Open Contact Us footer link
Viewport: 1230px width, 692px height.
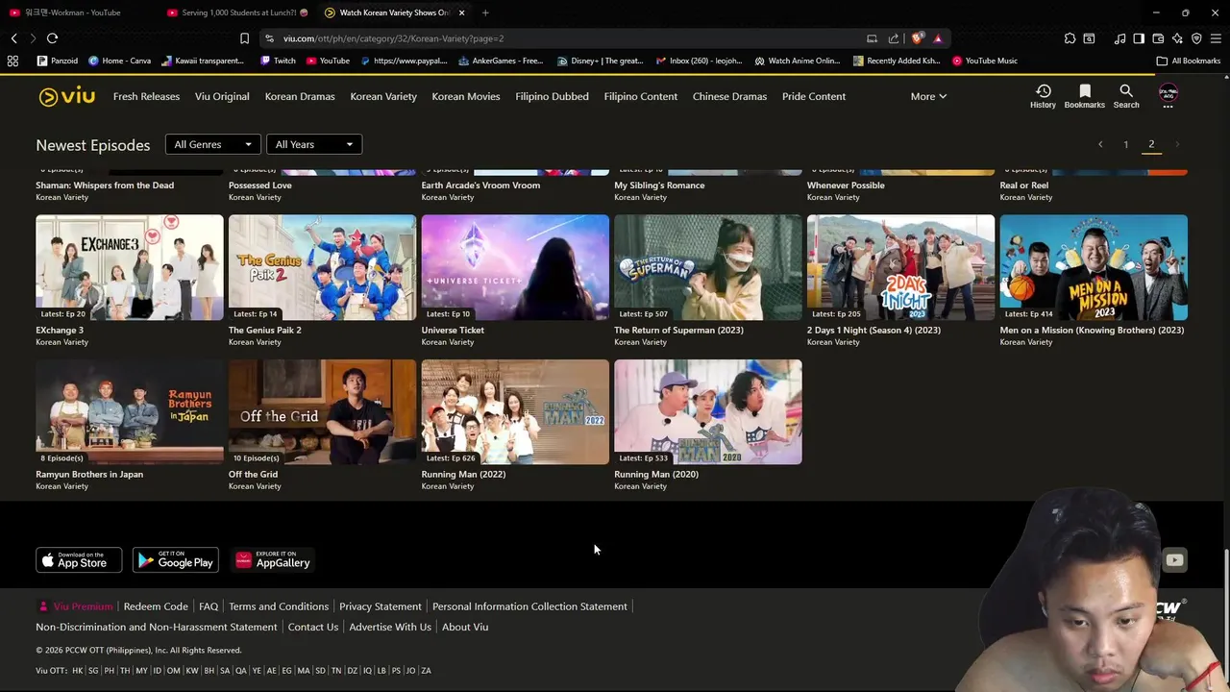tap(313, 627)
